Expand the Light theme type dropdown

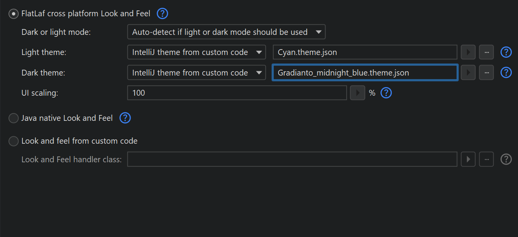click(x=196, y=52)
